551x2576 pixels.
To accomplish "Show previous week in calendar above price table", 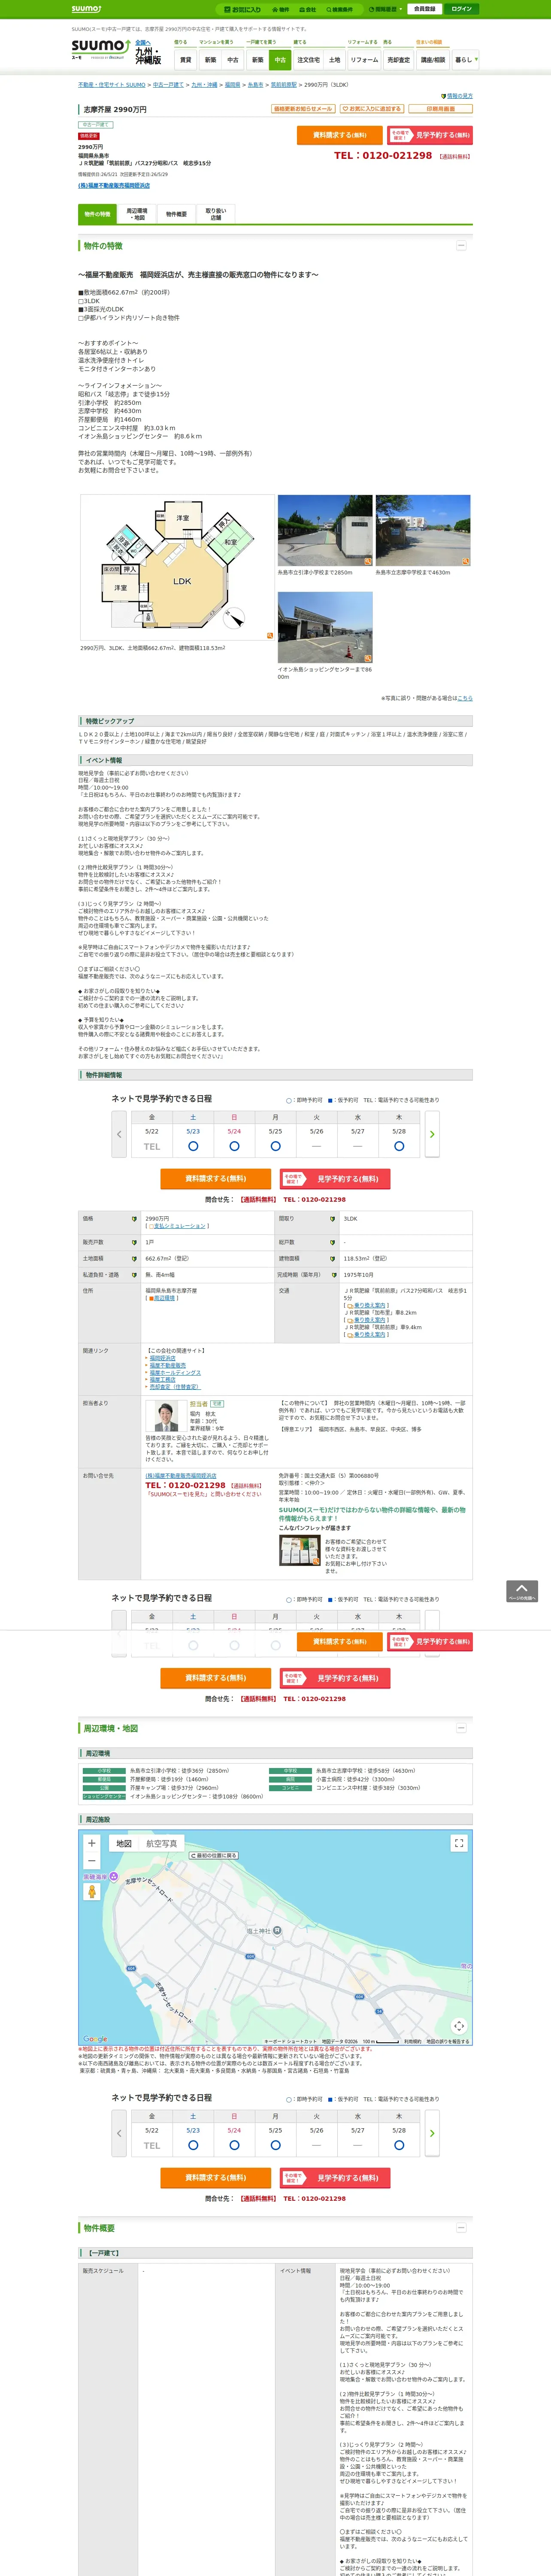I will coord(119,1134).
